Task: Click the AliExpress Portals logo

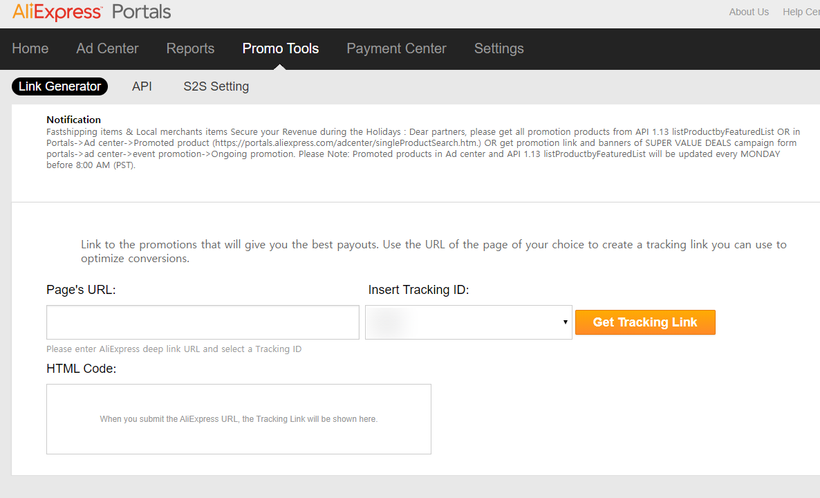Action: coord(91,12)
